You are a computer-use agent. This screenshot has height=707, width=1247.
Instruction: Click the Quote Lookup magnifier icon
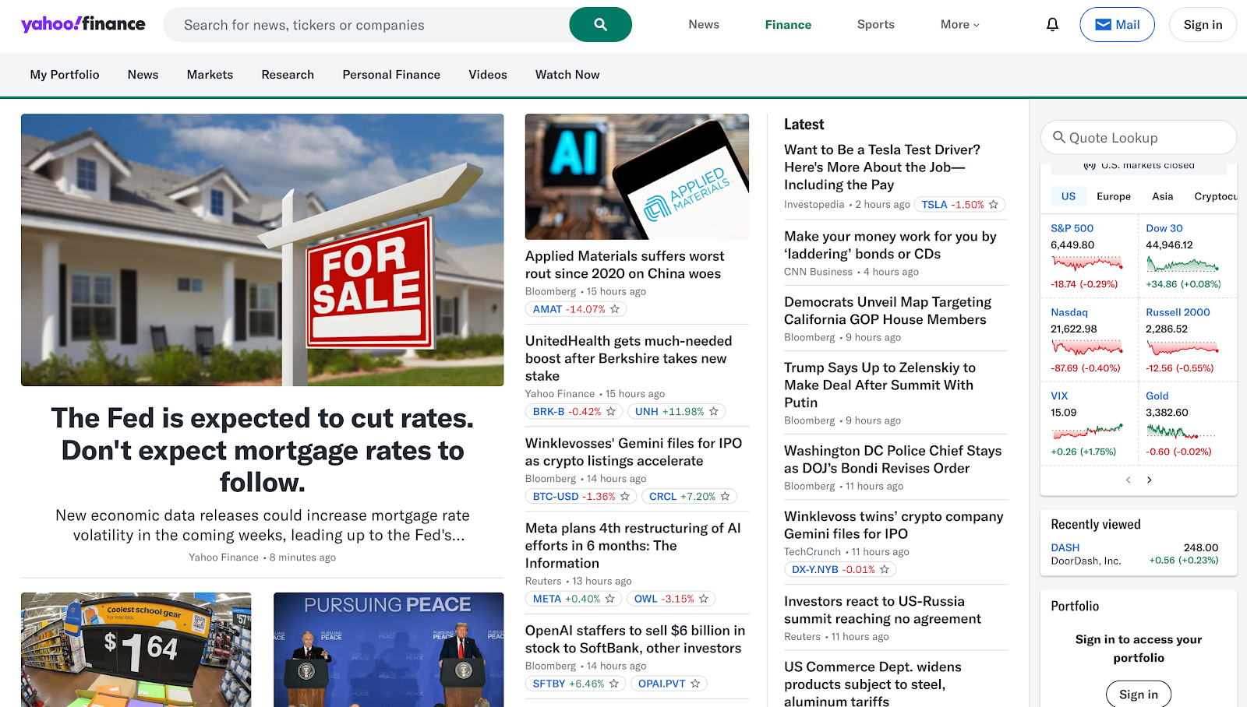(x=1058, y=137)
